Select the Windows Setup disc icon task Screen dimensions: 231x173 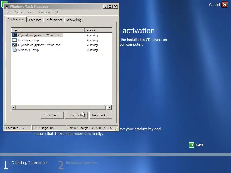point(15,50)
